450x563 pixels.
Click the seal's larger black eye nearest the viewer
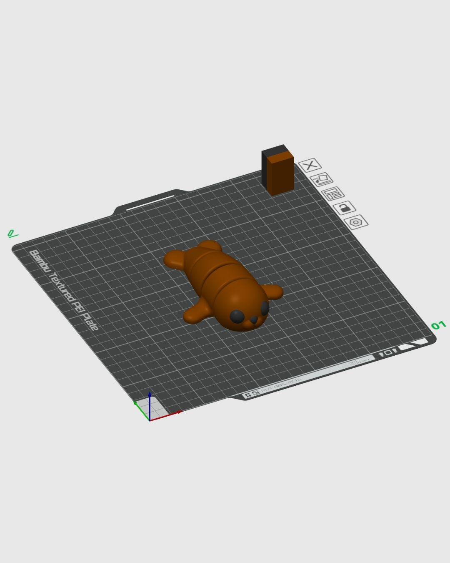coord(237,317)
